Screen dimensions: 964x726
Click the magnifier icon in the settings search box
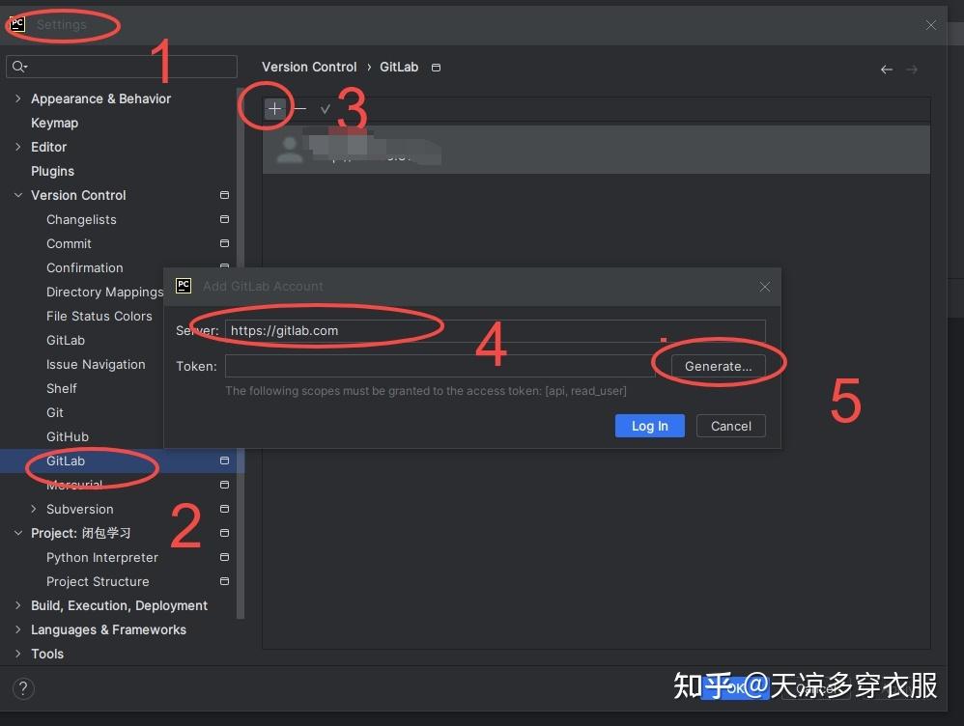(x=18, y=66)
